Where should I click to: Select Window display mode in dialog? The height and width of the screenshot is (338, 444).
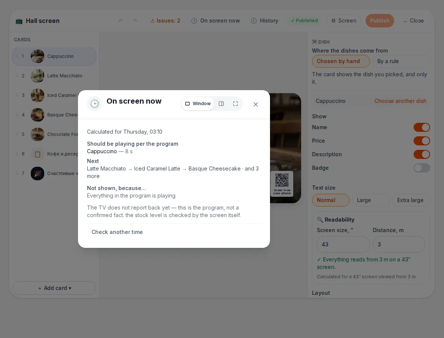[x=198, y=104]
